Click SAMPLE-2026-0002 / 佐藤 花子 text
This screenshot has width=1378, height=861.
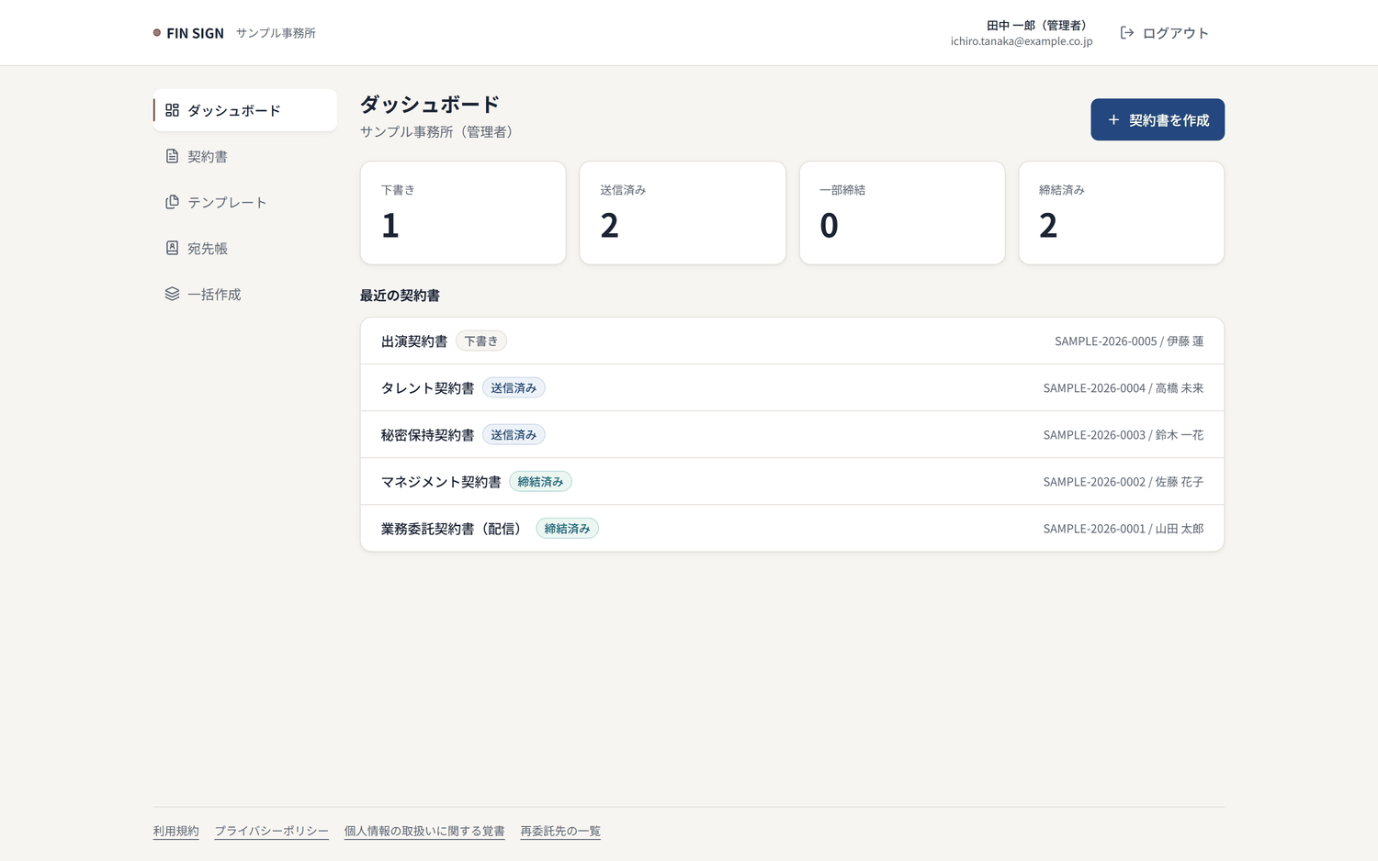[x=1124, y=482]
